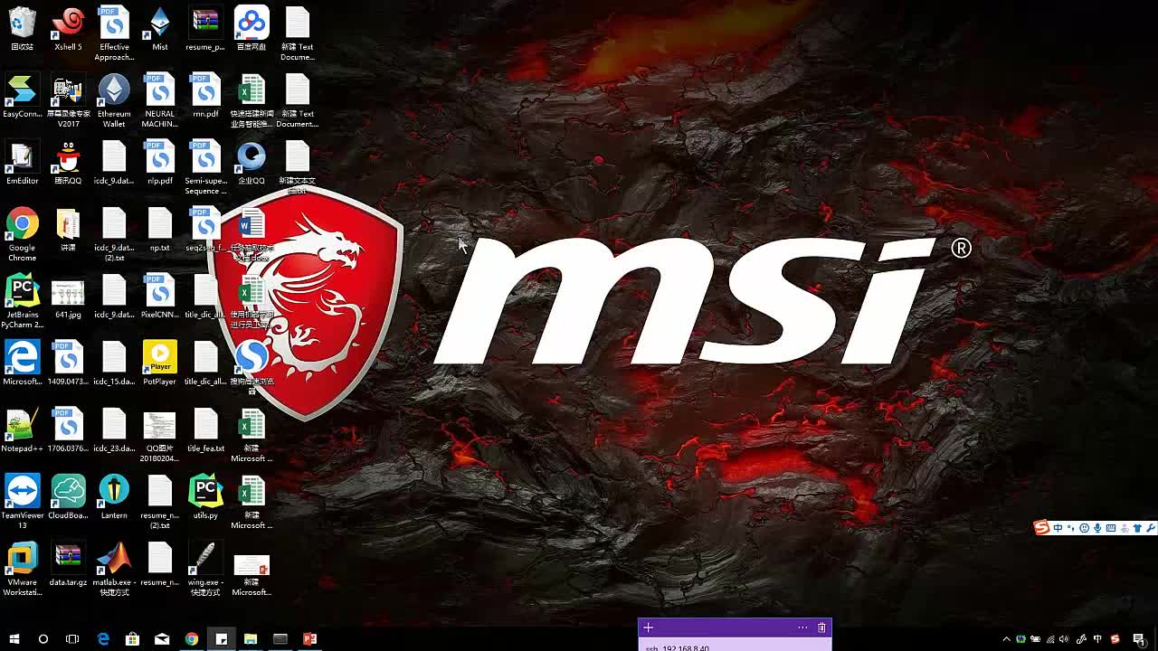1158x651 pixels.
Task: Open the Sogou toolbar soft keyboard
Action: [1111, 528]
